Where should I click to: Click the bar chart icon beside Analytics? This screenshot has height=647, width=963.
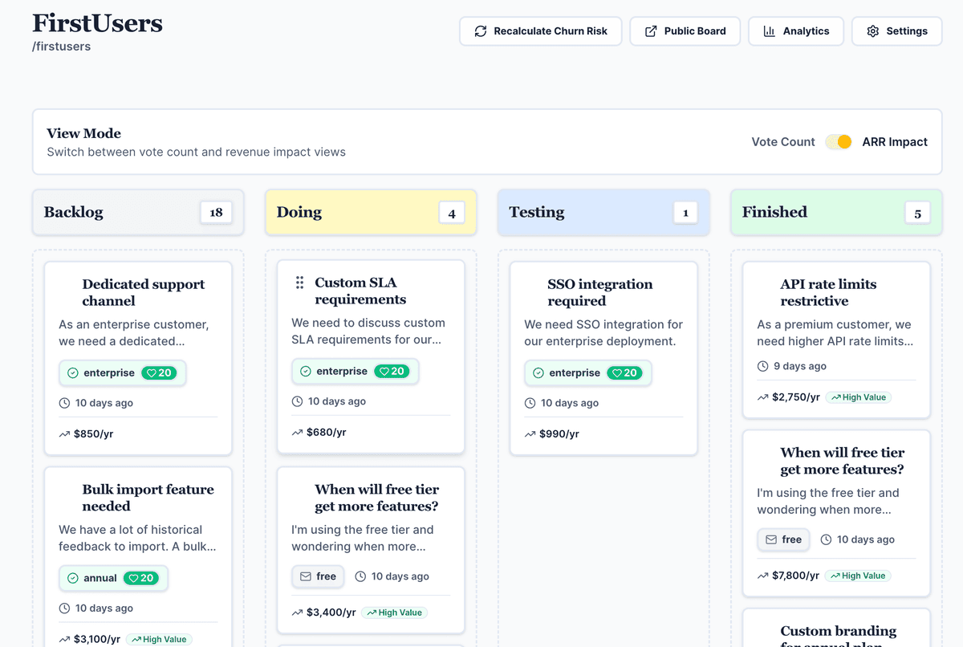[770, 31]
